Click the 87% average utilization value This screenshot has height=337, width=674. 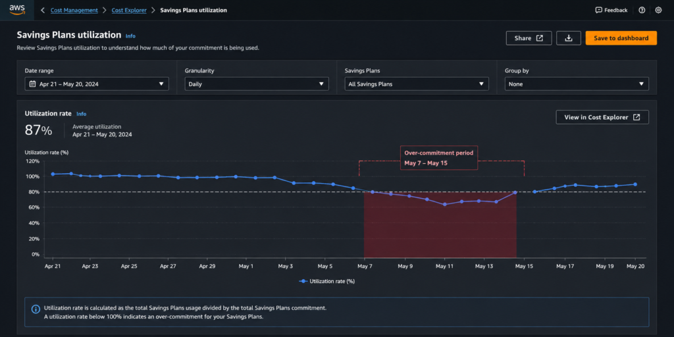coord(38,130)
